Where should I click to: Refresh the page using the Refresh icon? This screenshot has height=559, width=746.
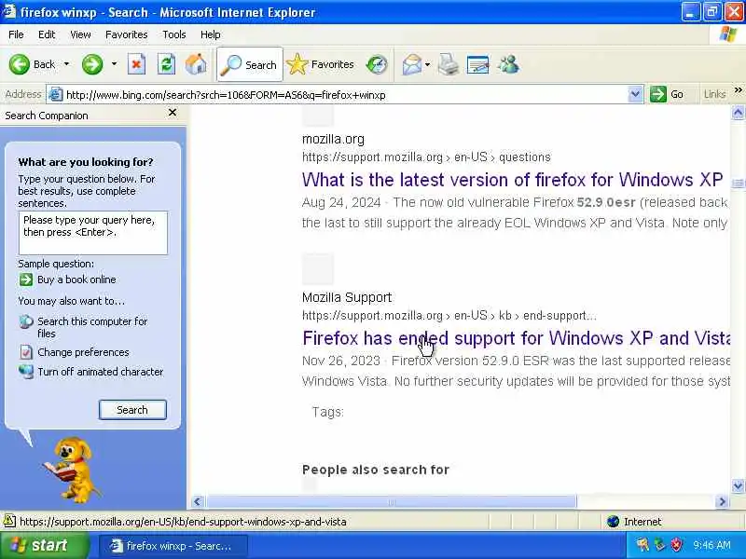click(x=166, y=64)
